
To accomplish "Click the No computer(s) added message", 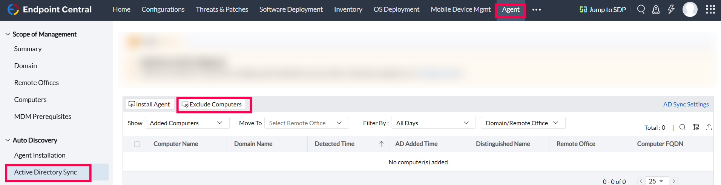I will [418, 162].
